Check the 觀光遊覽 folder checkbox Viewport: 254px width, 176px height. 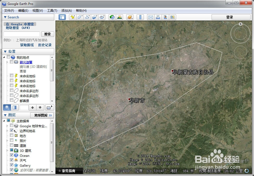click(x=11, y=62)
